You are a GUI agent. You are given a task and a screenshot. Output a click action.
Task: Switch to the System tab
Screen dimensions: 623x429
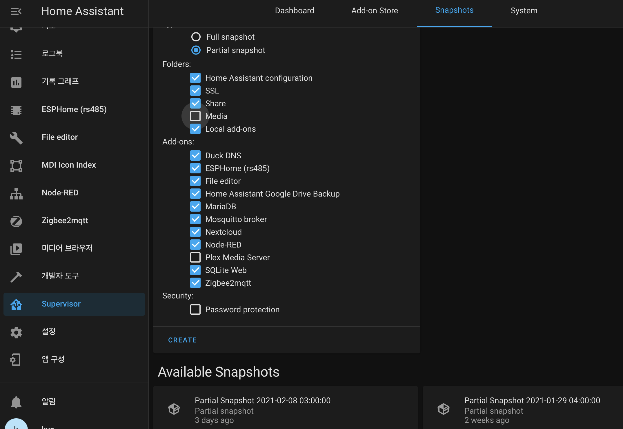coord(524,11)
